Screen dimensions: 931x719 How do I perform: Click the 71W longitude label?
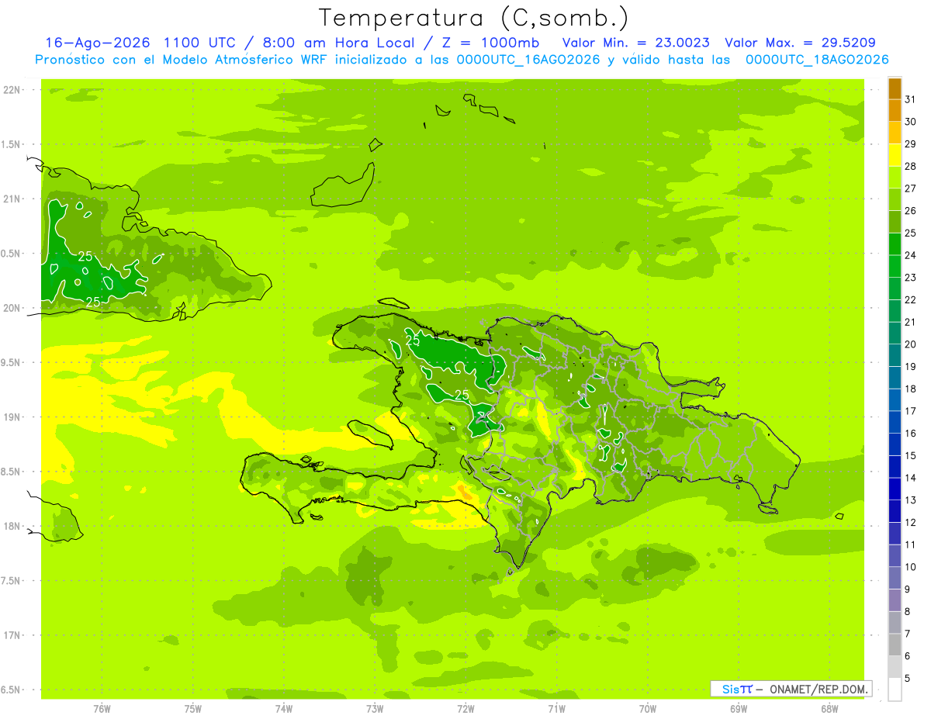coord(556,709)
